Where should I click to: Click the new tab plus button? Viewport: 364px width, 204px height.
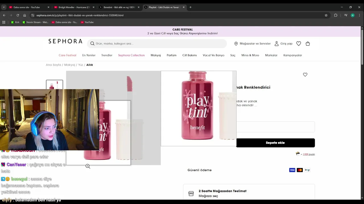pos(190,7)
